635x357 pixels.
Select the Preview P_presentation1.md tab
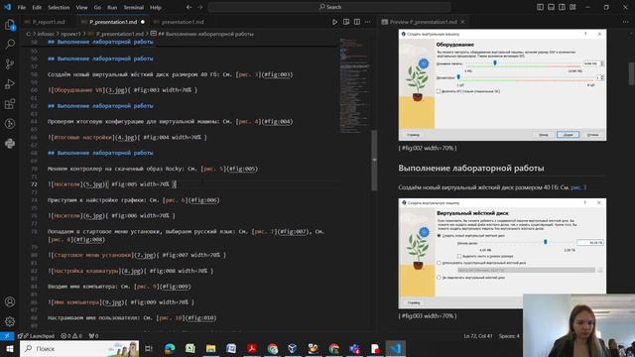click(x=423, y=22)
